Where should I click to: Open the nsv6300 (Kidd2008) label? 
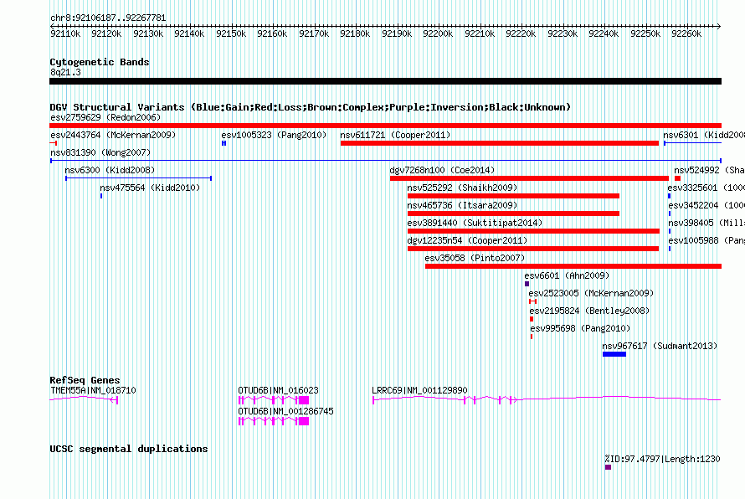point(110,170)
